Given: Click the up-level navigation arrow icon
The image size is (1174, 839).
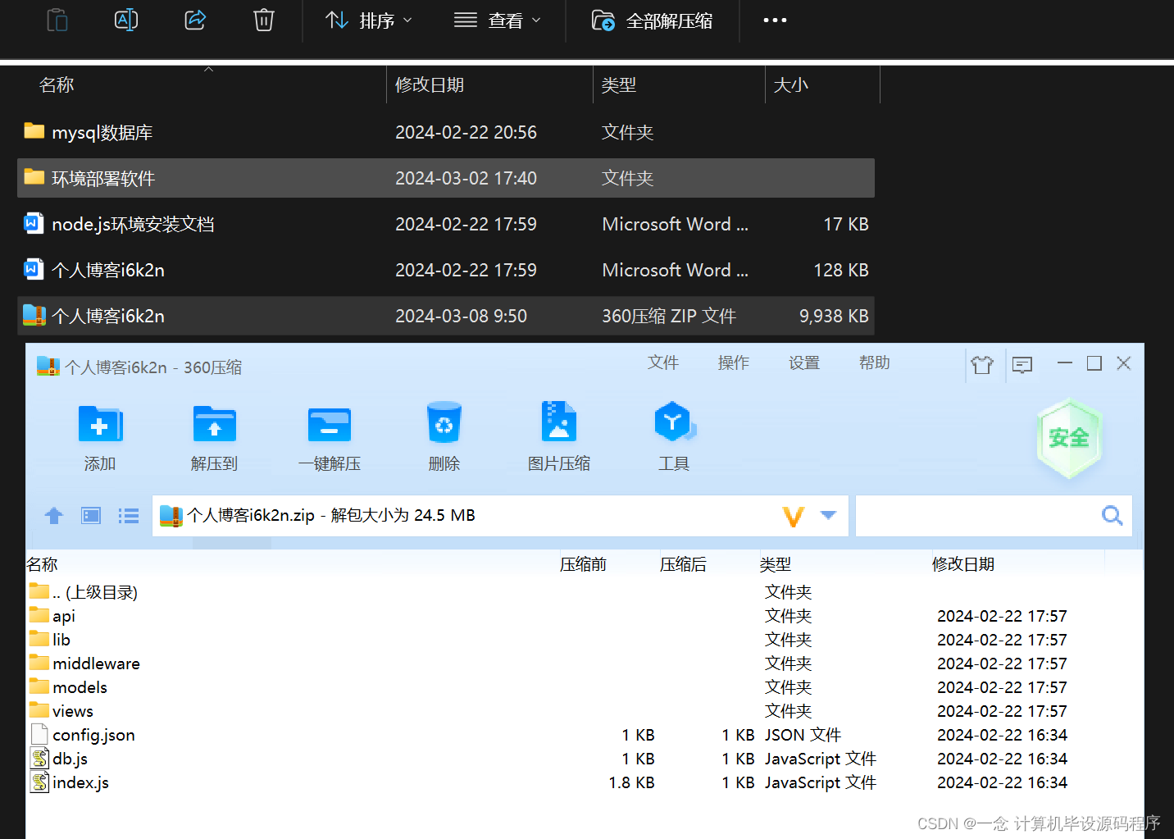Looking at the screenshot, I should (53, 515).
